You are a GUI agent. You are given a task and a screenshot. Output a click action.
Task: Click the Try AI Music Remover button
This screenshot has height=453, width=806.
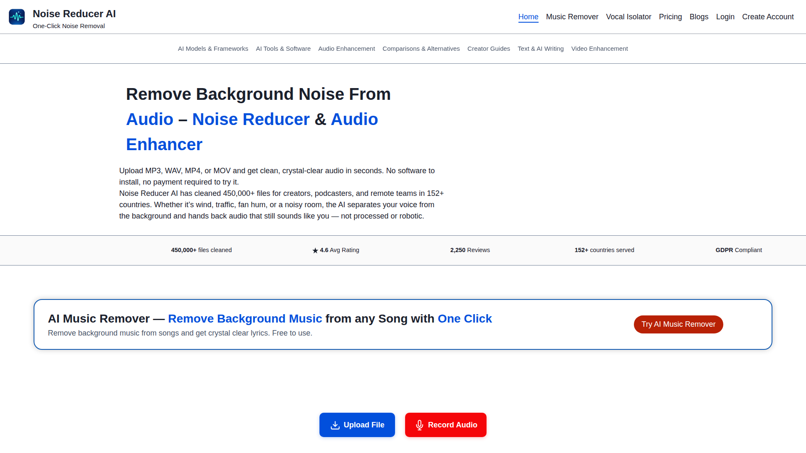(x=678, y=324)
